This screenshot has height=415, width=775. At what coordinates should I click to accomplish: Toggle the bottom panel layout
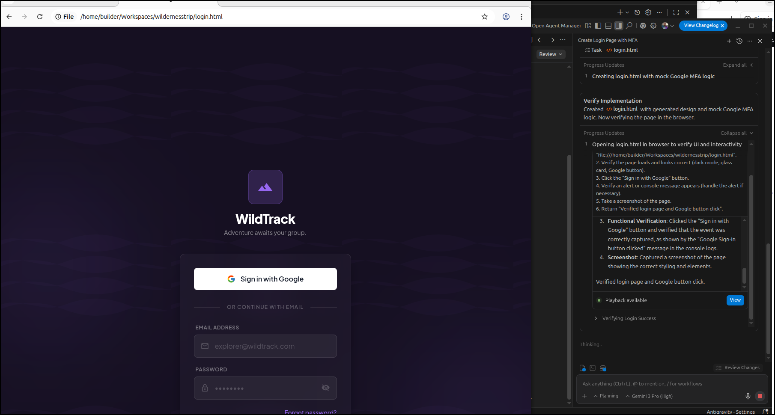(608, 26)
